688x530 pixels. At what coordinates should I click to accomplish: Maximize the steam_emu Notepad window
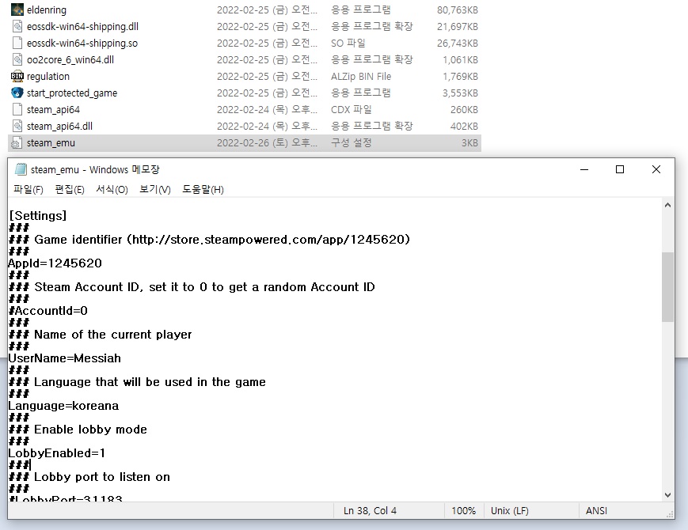click(x=620, y=169)
